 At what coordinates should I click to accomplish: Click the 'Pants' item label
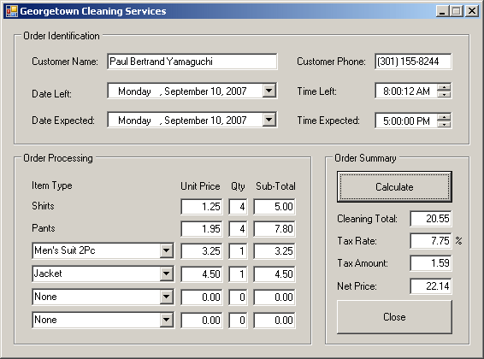coord(44,228)
